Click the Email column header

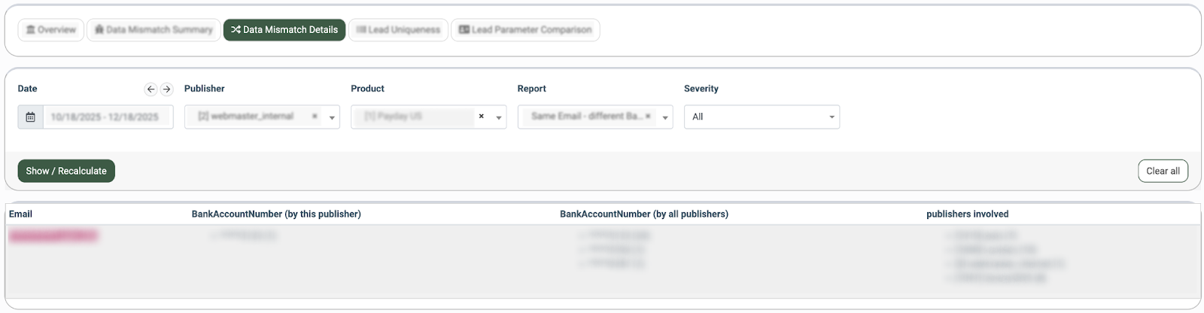click(21, 214)
